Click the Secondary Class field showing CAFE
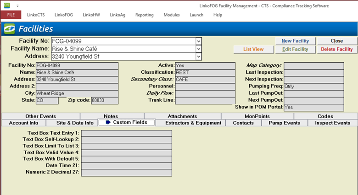This screenshot has height=195, width=358. click(x=205, y=80)
